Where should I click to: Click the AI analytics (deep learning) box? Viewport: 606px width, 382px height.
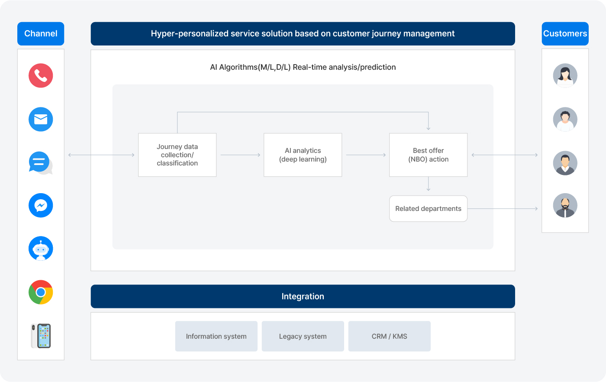tap(303, 155)
